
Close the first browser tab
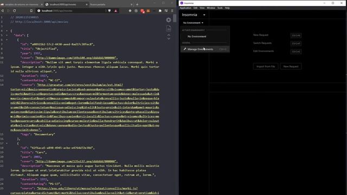[42, 4]
